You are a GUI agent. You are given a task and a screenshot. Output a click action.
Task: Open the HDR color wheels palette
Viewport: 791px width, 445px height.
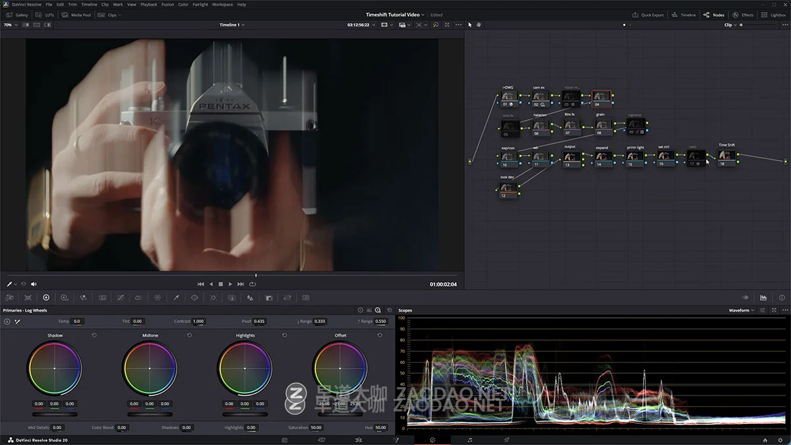65,297
